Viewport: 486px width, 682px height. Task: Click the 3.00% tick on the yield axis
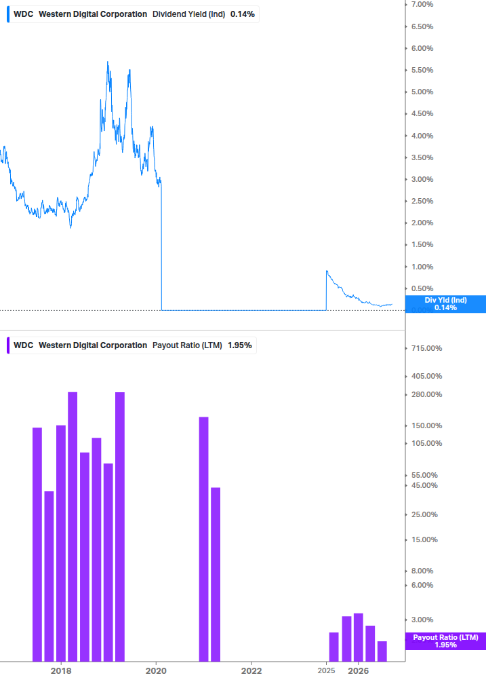pos(422,179)
